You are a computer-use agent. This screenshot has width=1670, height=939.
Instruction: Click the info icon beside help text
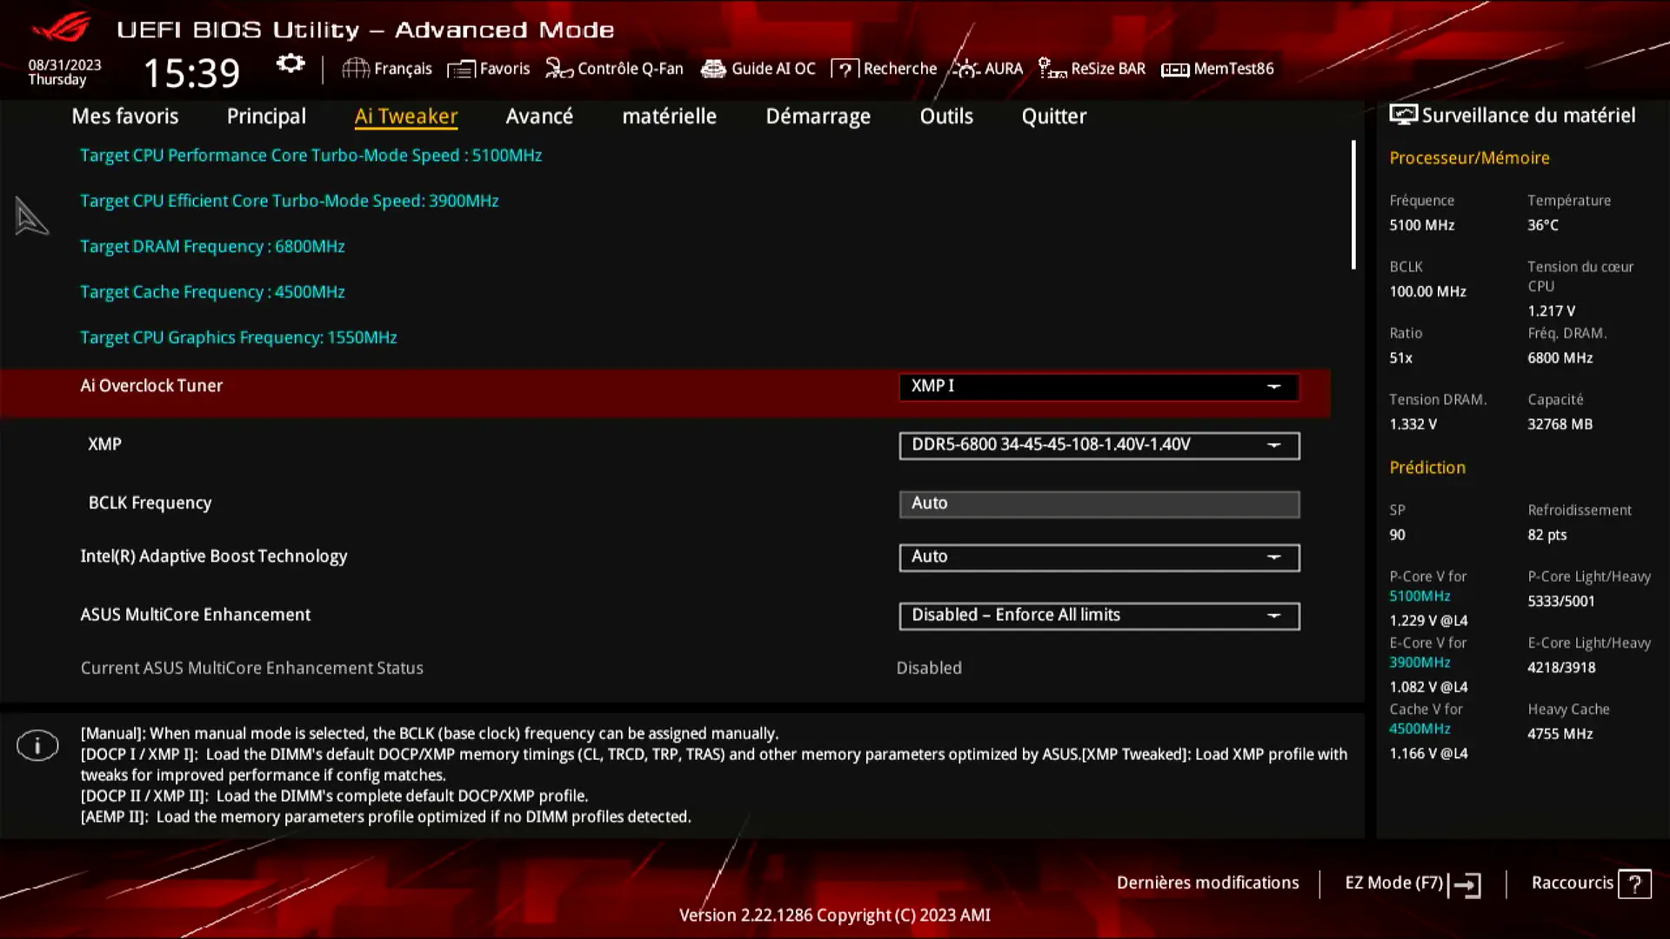point(37,745)
